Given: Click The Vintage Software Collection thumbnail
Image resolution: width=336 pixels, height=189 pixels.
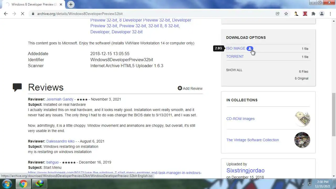Looking at the screenshot, I should click(x=302, y=140).
